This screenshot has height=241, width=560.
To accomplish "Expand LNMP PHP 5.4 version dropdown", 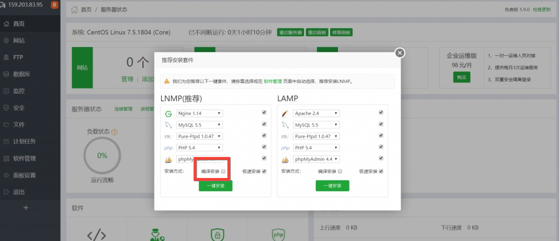I will tap(199, 148).
